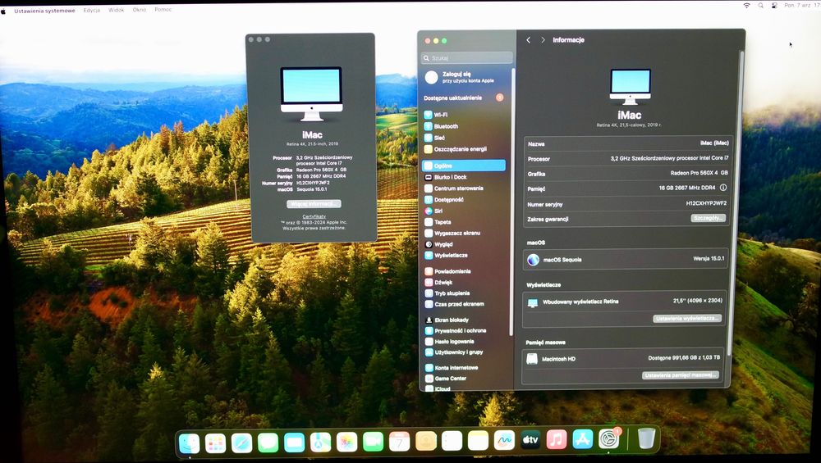
Task: Open the Certyfikaty link in About window
Action: (x=314, y=216)
